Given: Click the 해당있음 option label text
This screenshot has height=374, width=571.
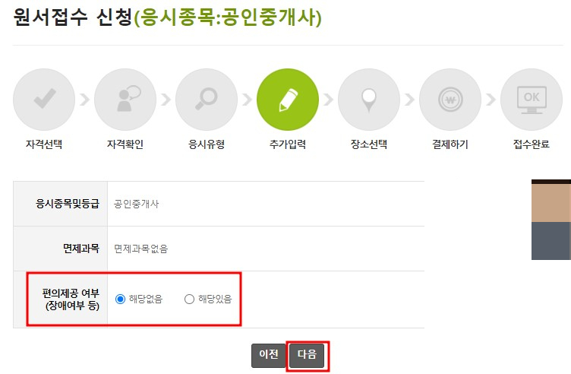Looking at the screenshot, I should tap(215, 300).
